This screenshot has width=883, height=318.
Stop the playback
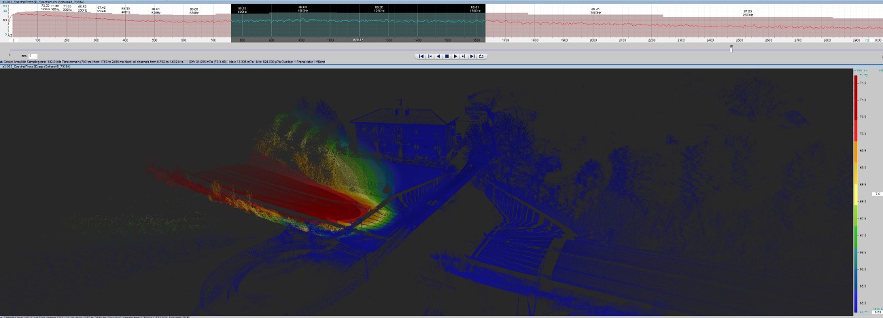coord(447,56)
